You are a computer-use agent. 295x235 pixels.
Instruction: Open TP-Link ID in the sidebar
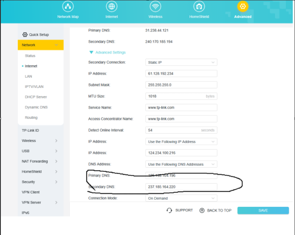(x=30, y=130)
